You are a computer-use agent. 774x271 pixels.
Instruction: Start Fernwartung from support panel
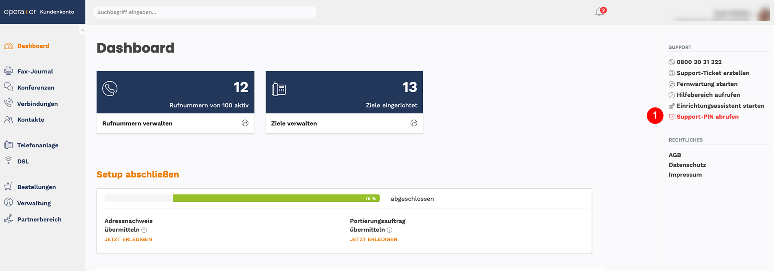point(707,84)
